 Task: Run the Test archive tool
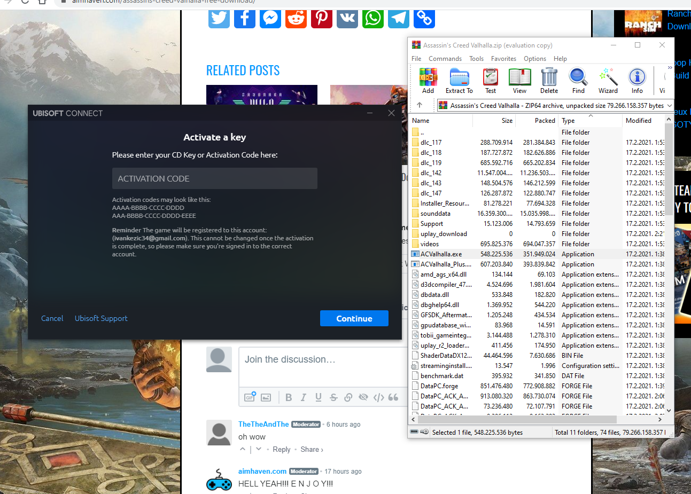pyautogui.click(x=491, y=81)
